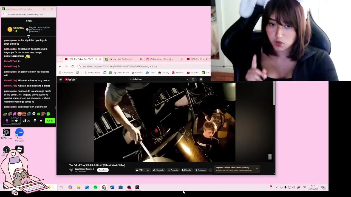This screenshot has height=197, width=351.
Task: Open Kick shop storefront icon
Action: pos(35,121)
